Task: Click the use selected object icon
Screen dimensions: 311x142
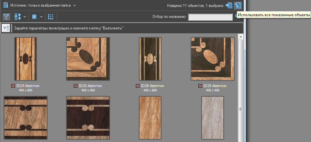Action: (x=229, y=5)
